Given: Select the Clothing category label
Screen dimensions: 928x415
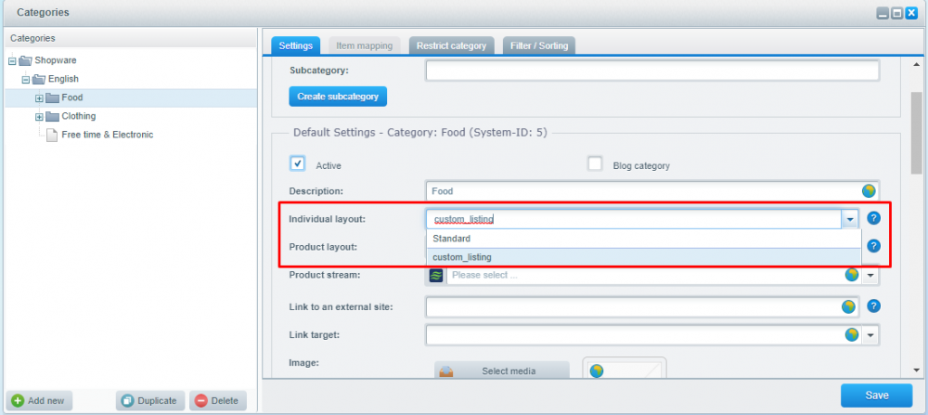Looking at the screenshot, I should click(79, 116).
